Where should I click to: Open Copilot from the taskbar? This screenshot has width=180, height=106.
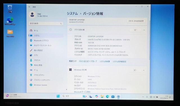coord(96,96)
